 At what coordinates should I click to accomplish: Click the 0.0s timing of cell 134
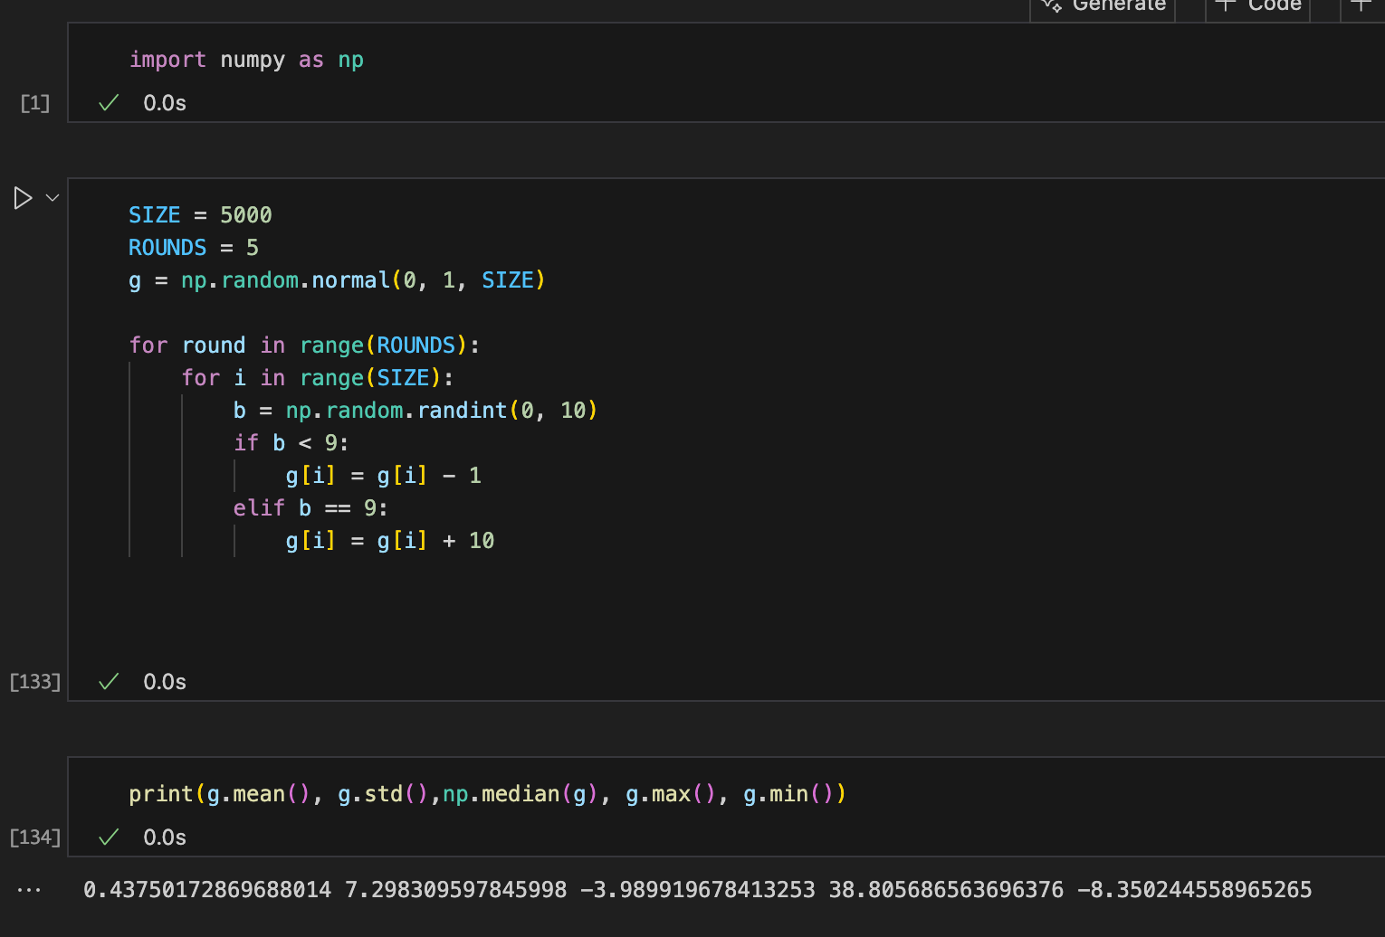click(x=165, y=838)
